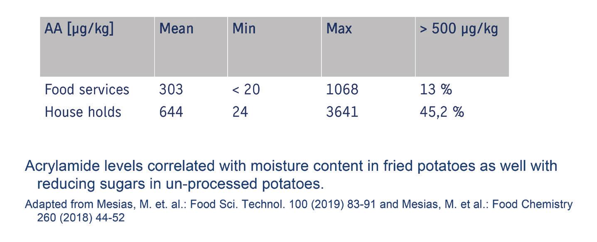Click the line starting with Acrylamide levels correlated
The image size is (597, 242).
pyautogui.click(x=291, y=166)
